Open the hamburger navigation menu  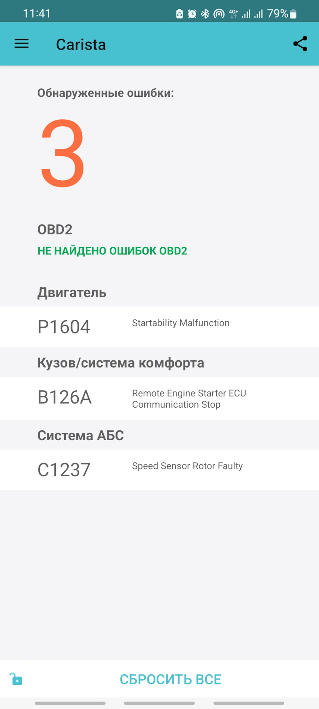pos(21,44)
